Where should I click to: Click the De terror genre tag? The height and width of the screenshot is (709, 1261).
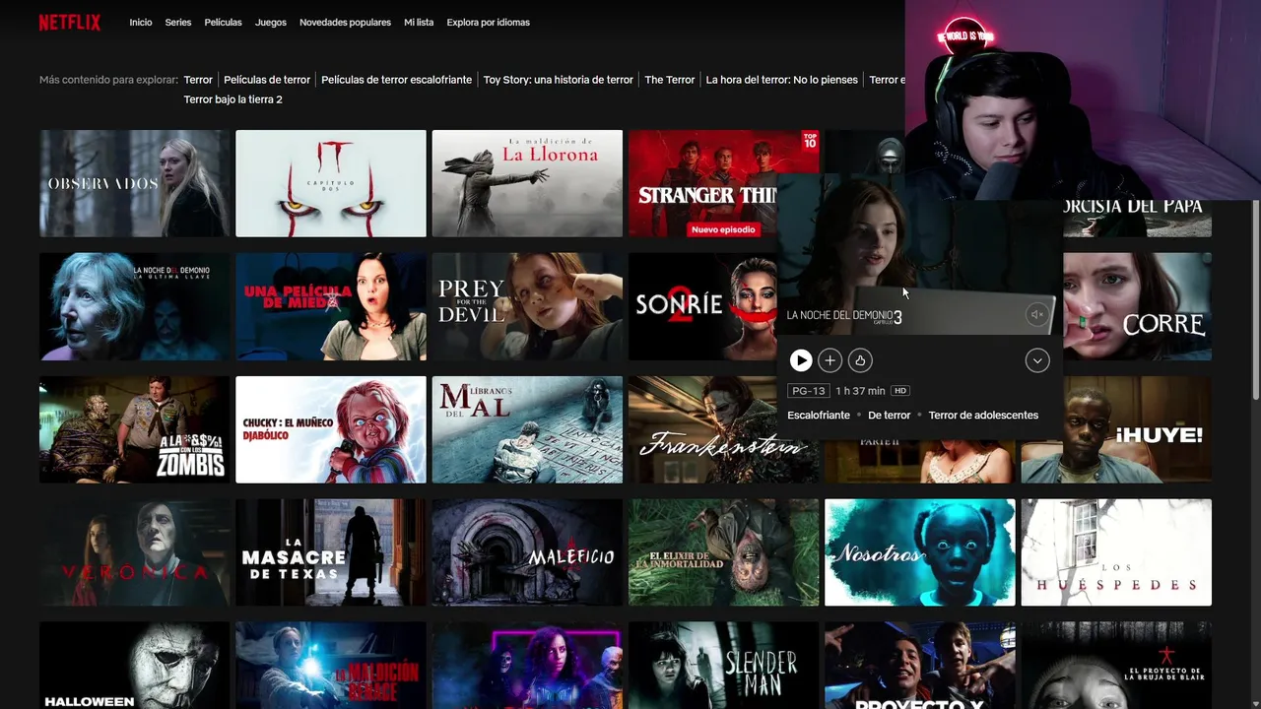coord(889,416)
